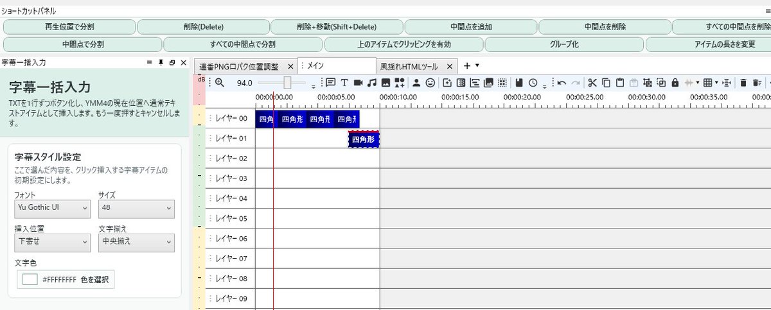Image resolution: width=771 pixels, height=310 pixels.
Task: Click the レイヤー 05 layer header
Action: [x=231, y=218]
